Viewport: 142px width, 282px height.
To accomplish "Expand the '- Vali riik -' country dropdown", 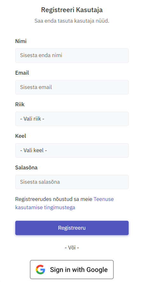I will (x=72, y=119).
